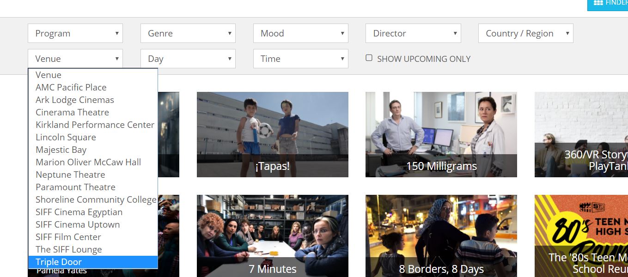
Task: Open the 8 Borders, 8 Days thumbnail
Action: (x=441, y=236)
